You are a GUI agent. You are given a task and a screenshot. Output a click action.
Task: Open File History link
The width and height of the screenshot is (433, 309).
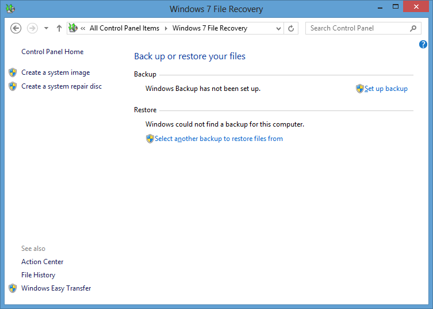39,275
